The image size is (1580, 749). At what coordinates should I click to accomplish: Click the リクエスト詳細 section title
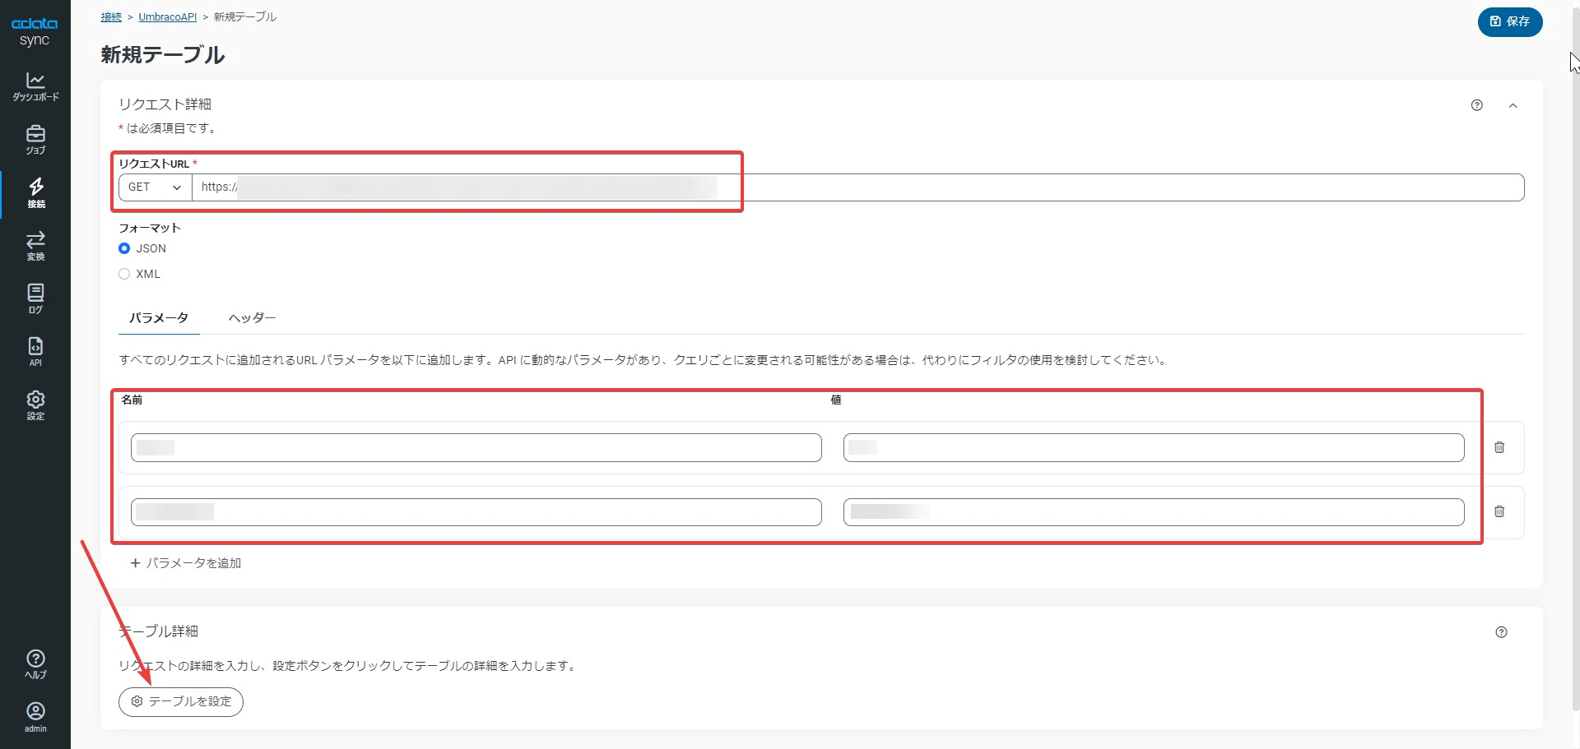click(x=165, y=104)
